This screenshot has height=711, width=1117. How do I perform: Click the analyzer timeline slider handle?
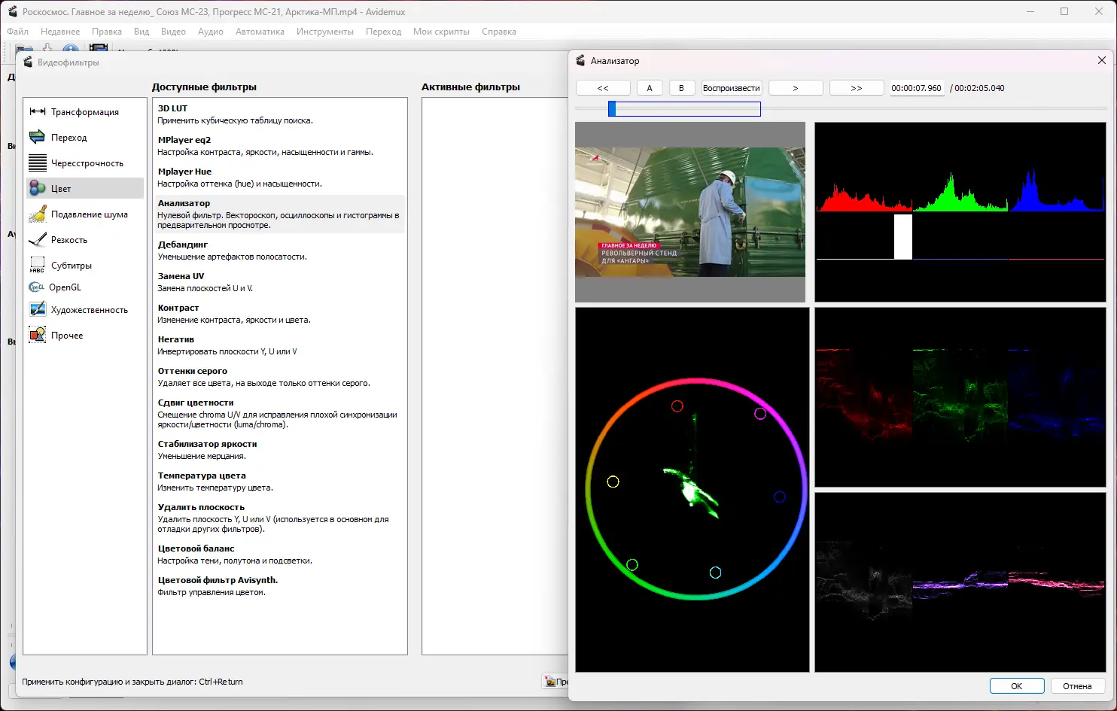[x=612, y=109]
